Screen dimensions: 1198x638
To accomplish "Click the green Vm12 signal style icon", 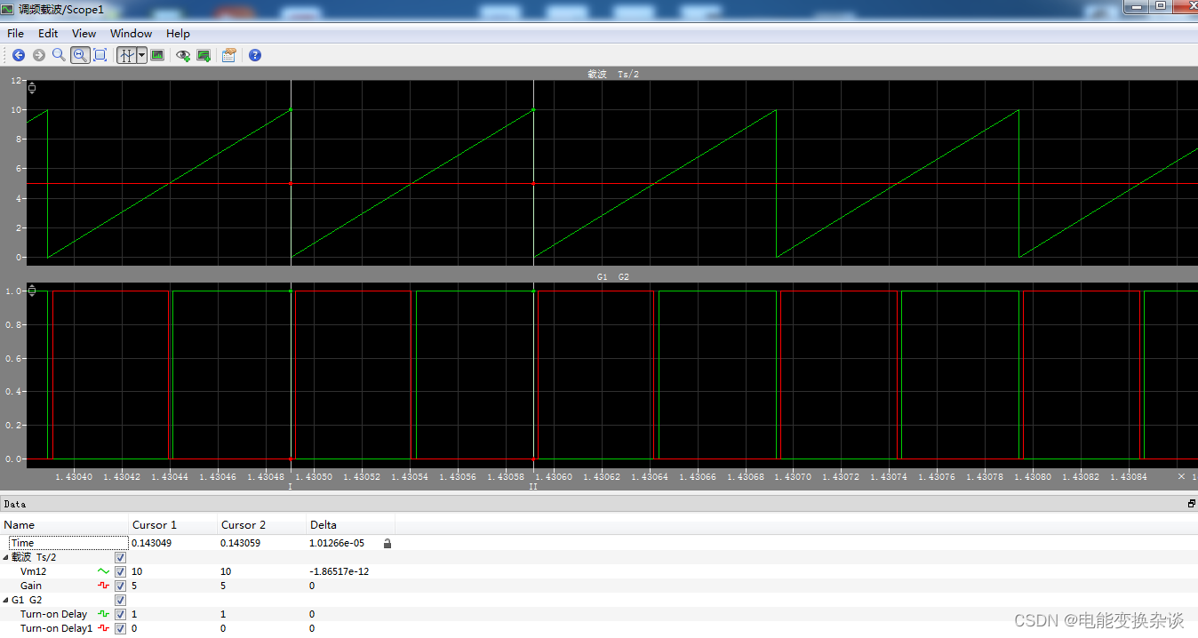I will (103, 571).
